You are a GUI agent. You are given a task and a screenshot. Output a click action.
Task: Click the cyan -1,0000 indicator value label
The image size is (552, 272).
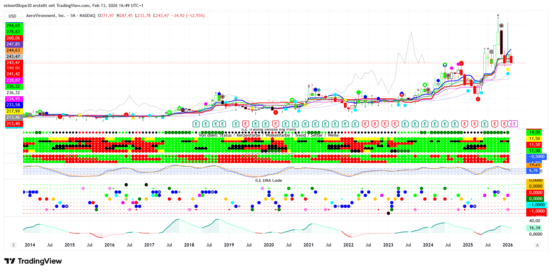click(x=537, y=205)
